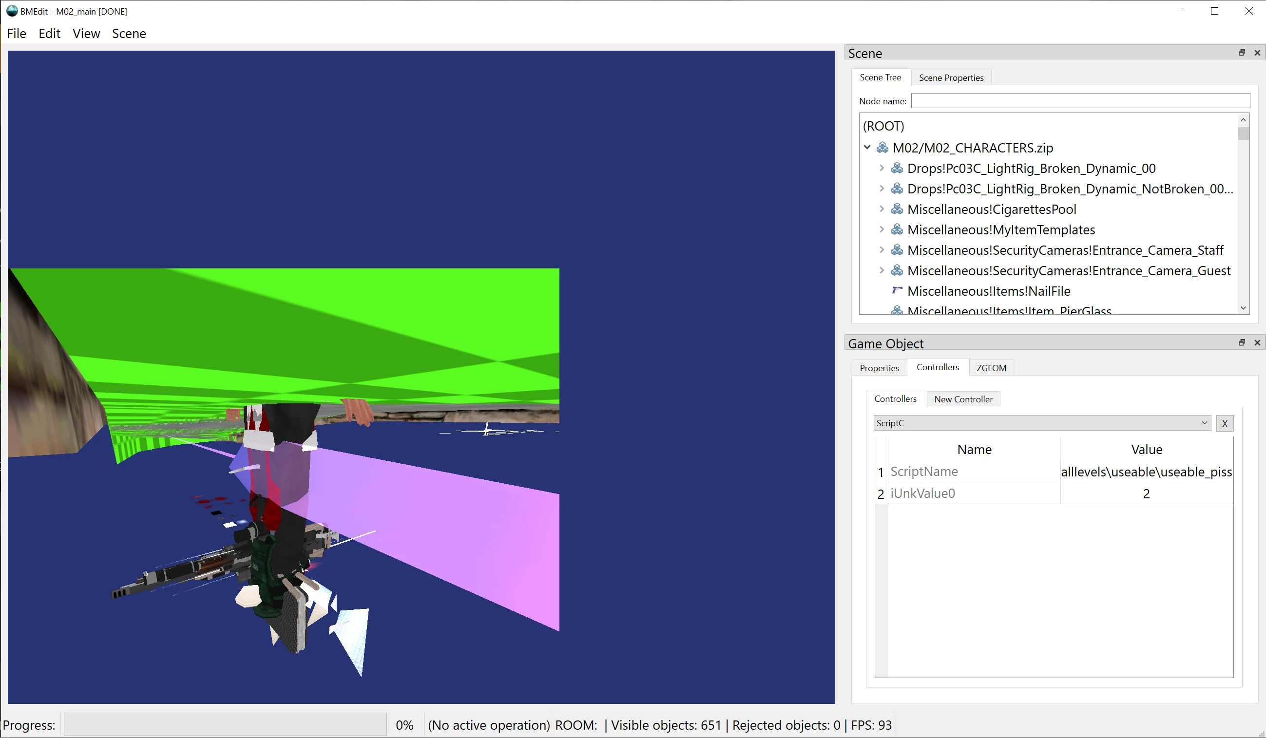Open the File menu

[x=17, y=34]
